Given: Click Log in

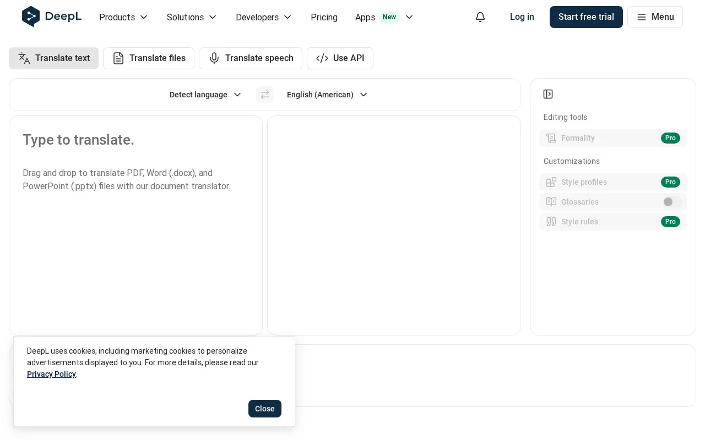Looking at the screenshot, I should click(522, 17).
